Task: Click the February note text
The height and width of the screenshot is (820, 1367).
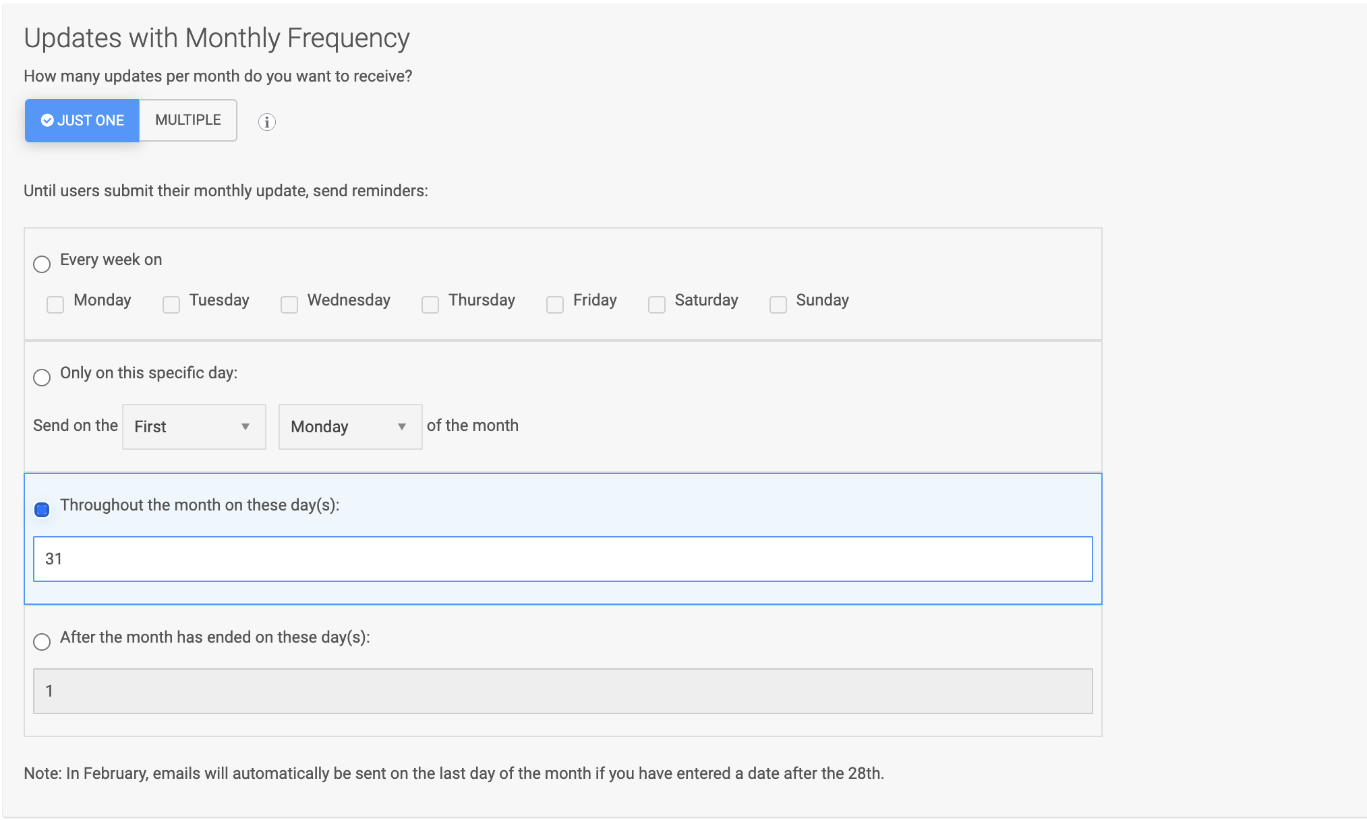Action: coord(454,773)
